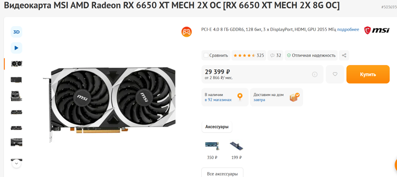
Task: Open the 3D view of the card
Action: (16, 32)
